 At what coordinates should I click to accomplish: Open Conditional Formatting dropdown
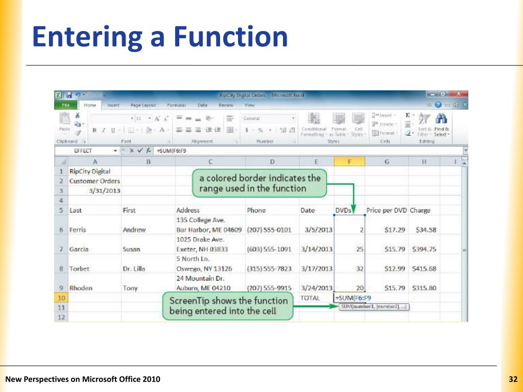tap(314, 125)
